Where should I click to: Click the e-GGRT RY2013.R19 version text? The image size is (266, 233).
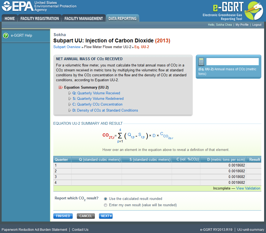216,230
